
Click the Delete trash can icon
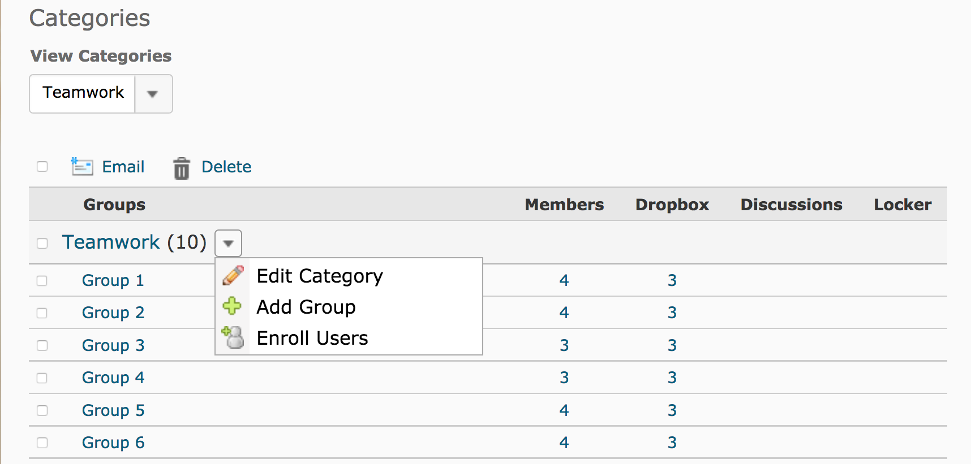tap(181, 168)
